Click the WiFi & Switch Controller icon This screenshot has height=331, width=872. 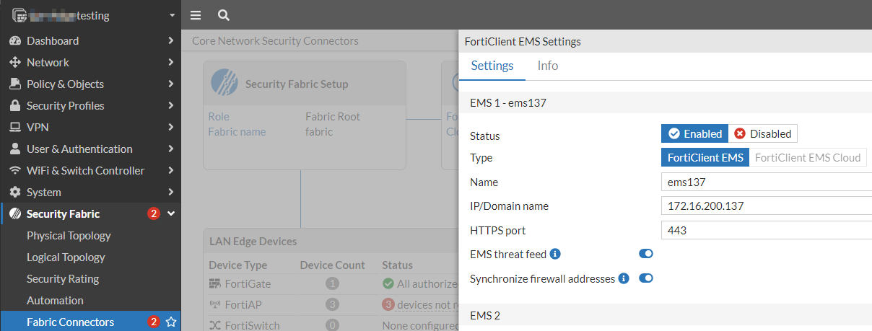point(14,171)
